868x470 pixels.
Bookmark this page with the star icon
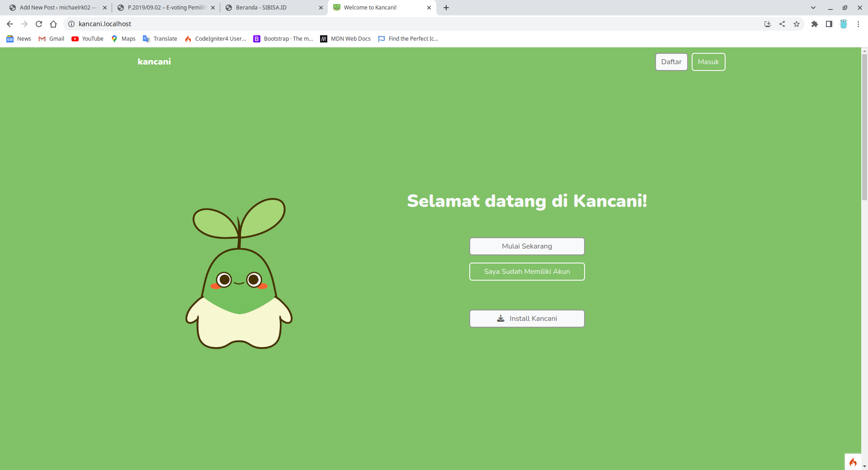click(797, 24)
